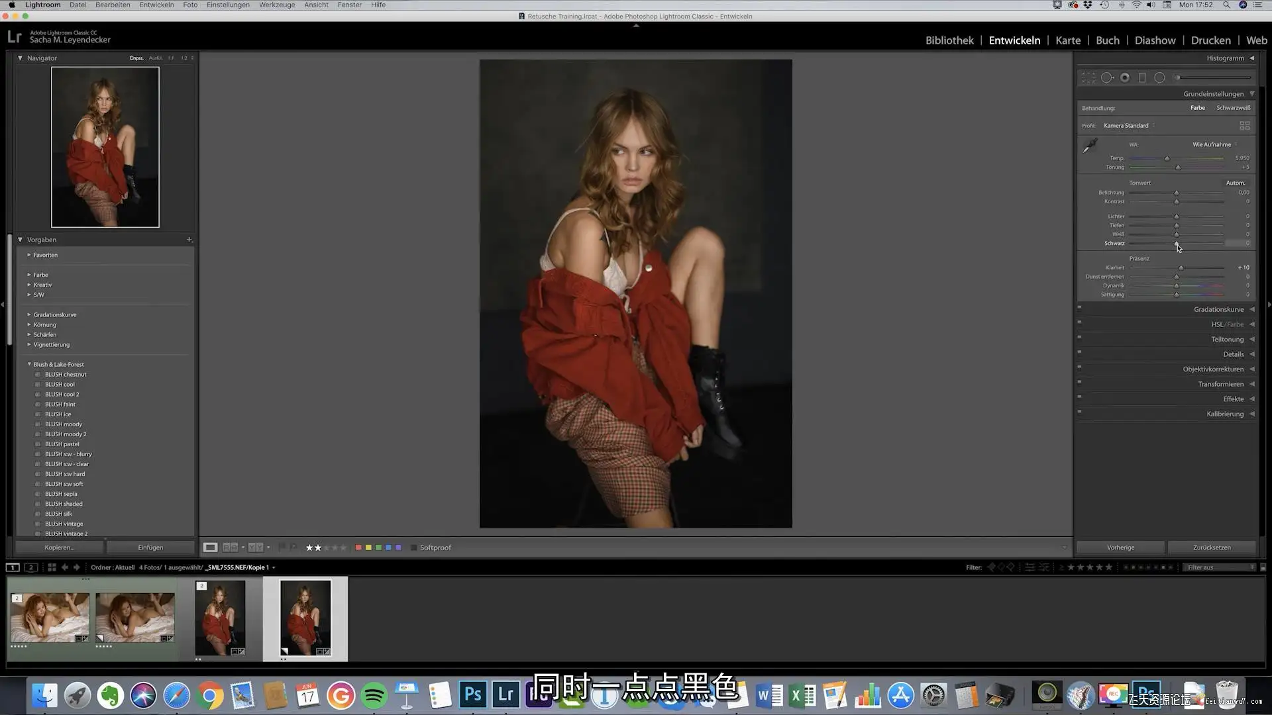Open the Werkzeuge menu
1272x715 pixels.
point(277,5)
